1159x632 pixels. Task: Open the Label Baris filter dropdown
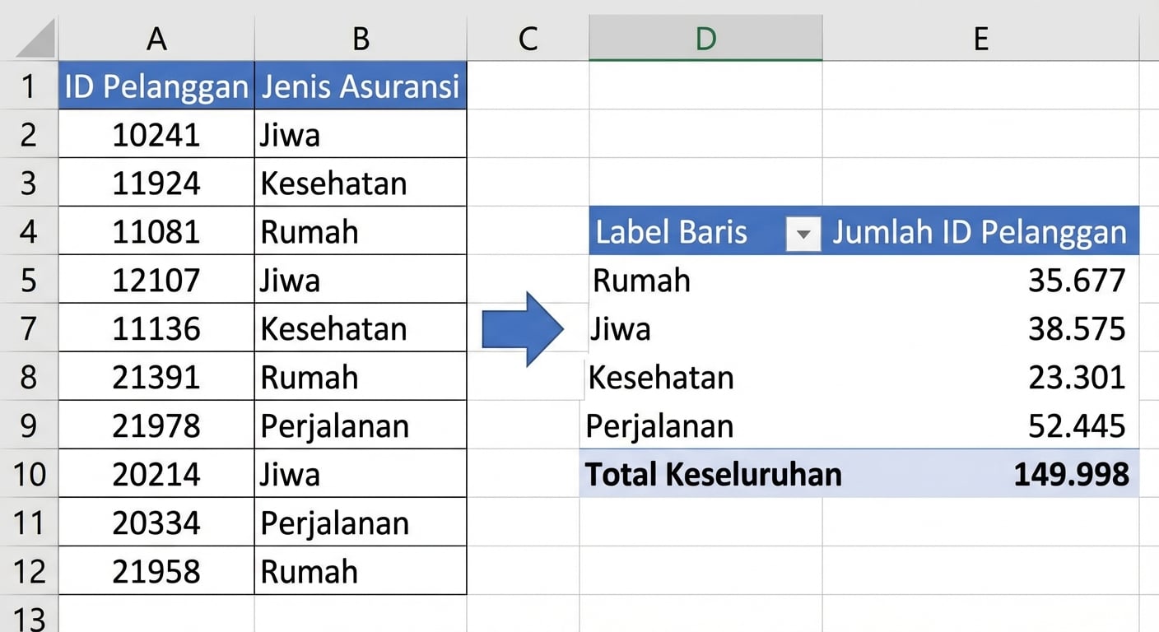802,233
